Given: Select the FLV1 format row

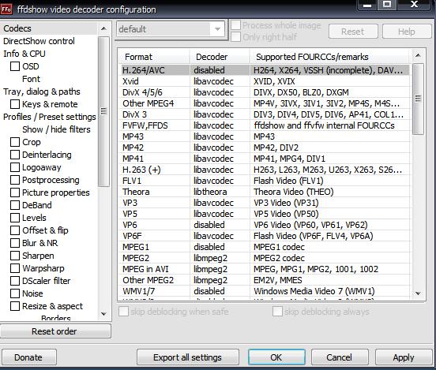Looking at the screenshot, I should [x=265, y=181].
